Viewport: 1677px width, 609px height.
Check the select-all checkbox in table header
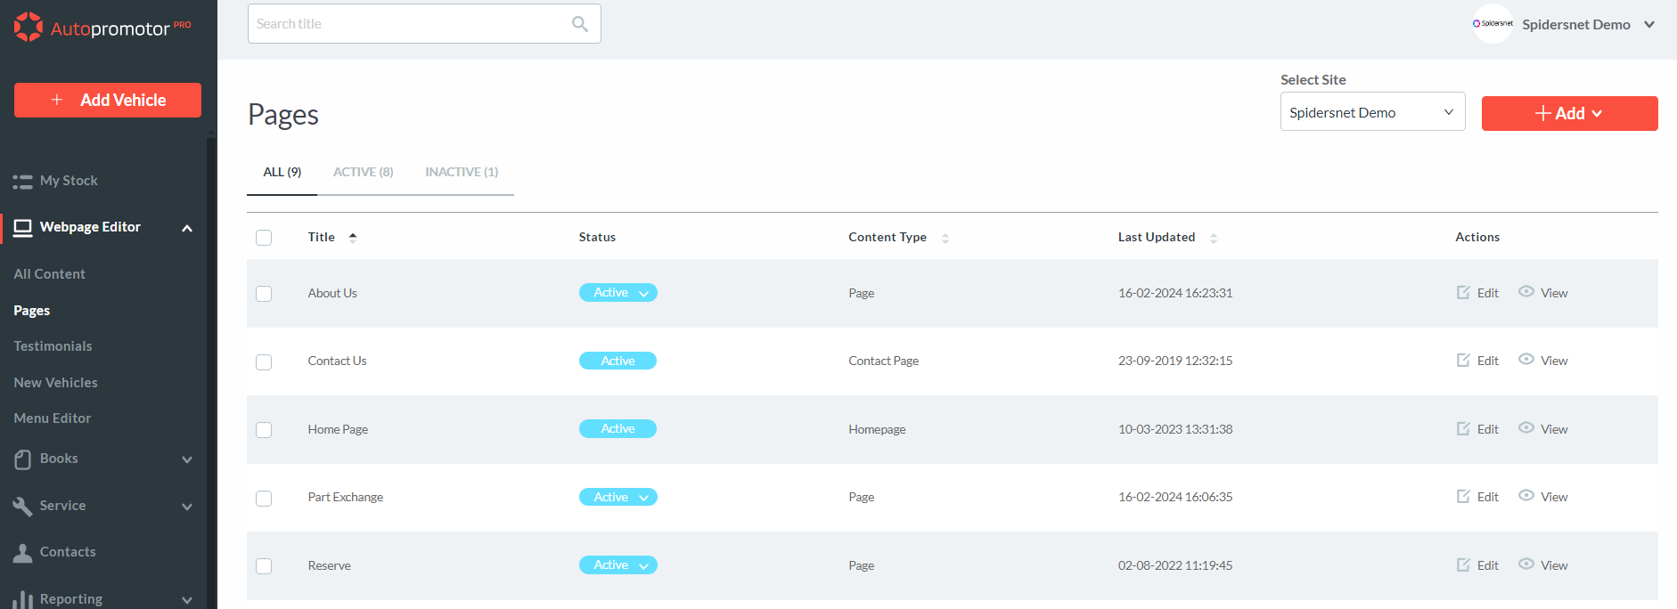tap(264, 238)
